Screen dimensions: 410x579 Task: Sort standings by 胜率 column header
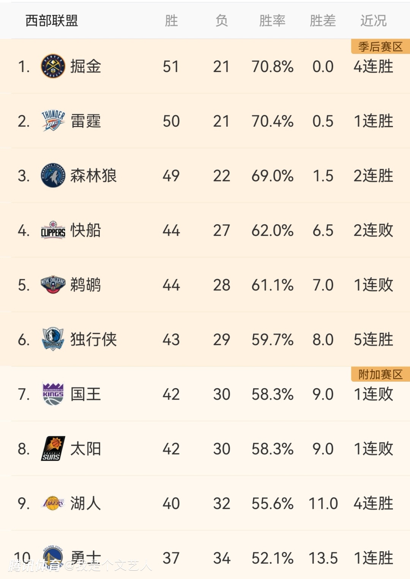(x=272, y=20)
